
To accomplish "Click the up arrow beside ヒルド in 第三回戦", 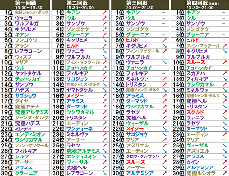I will click(164, 40).
